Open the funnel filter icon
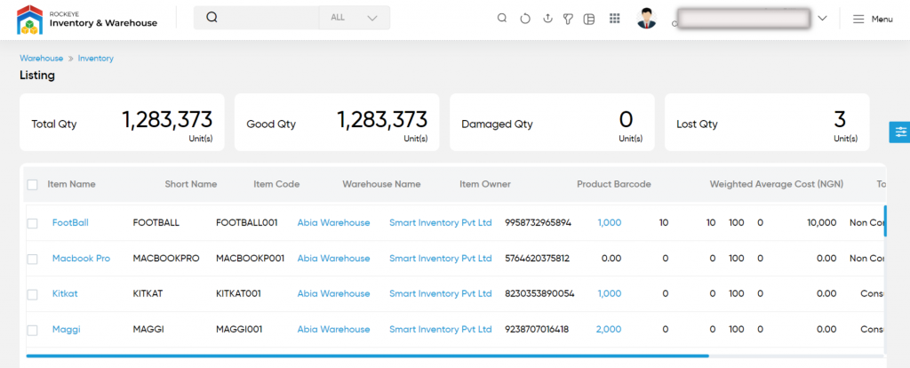The image size is (910, 368). point(568,19)
